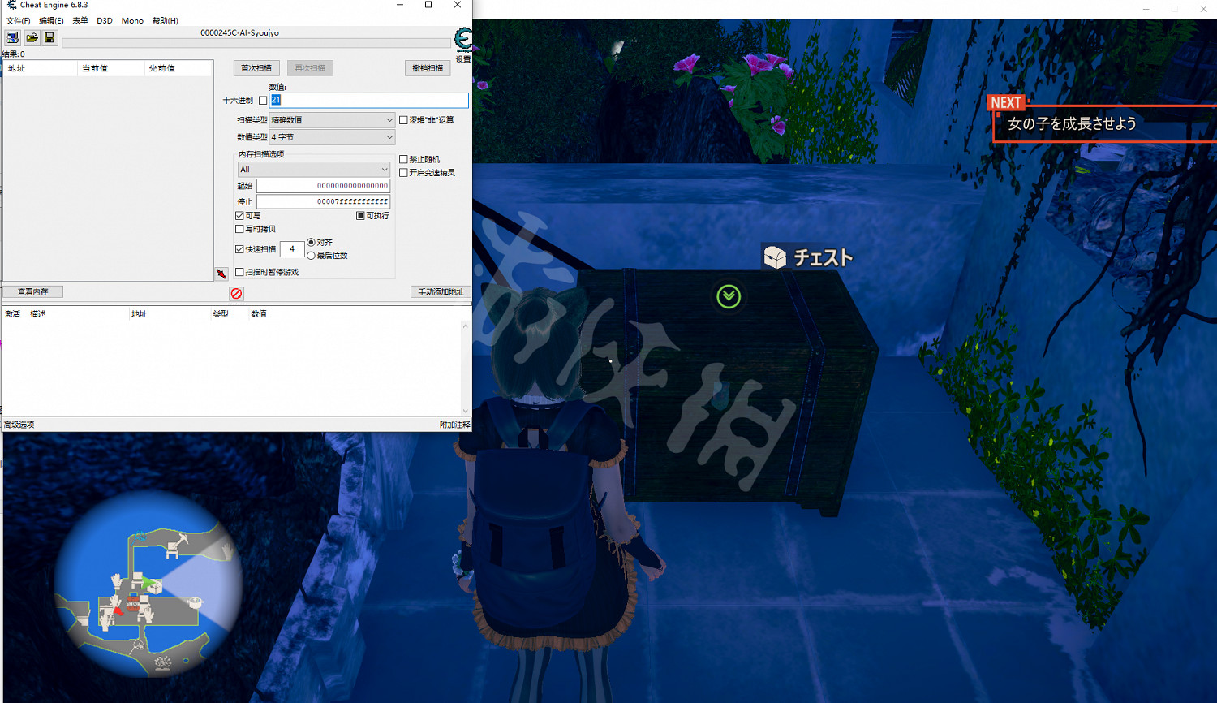Image resolution: width=1217 pixels, height=703 pixels.
Task: Enable the 十六进制 hex checkbox
Action: 263,101
